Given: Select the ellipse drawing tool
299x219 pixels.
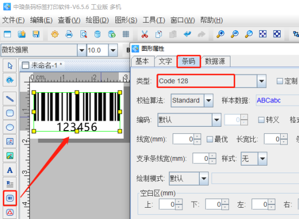Looking at the screenshot, I should tap(10, 127).
